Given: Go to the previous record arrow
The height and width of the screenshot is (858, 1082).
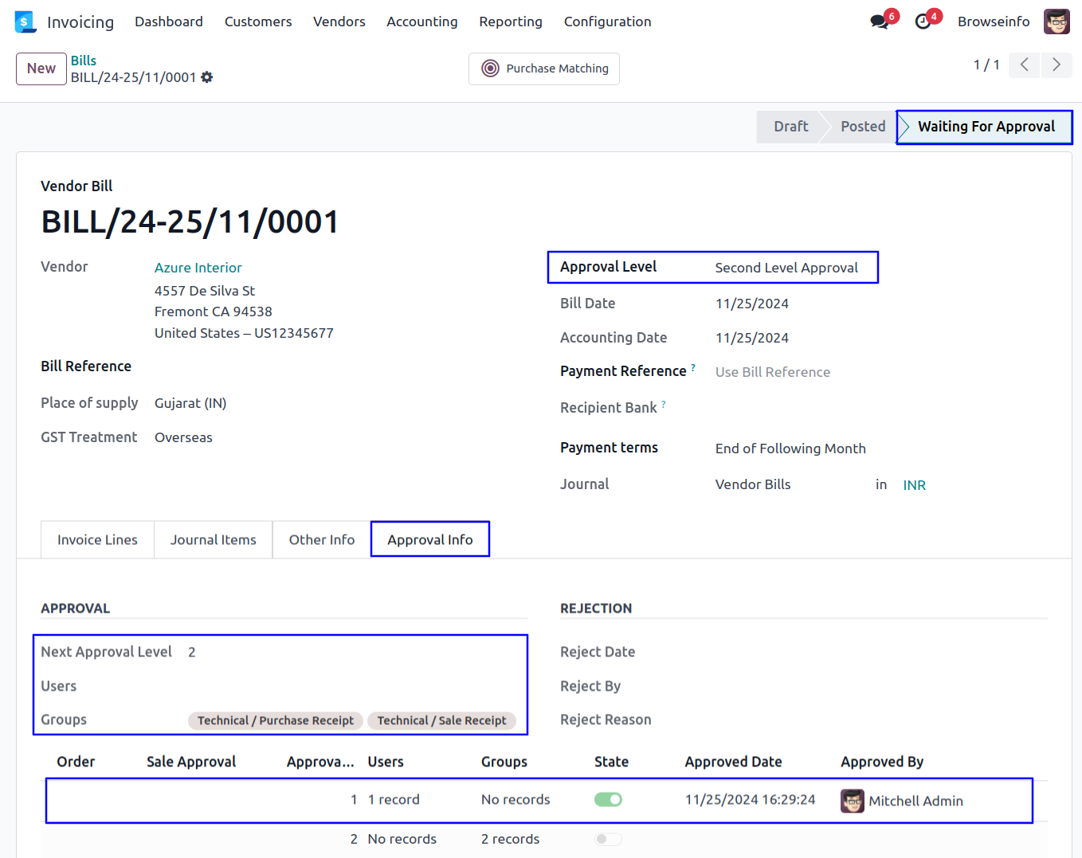Looking at the screenshot, I should coord(1025,65).
